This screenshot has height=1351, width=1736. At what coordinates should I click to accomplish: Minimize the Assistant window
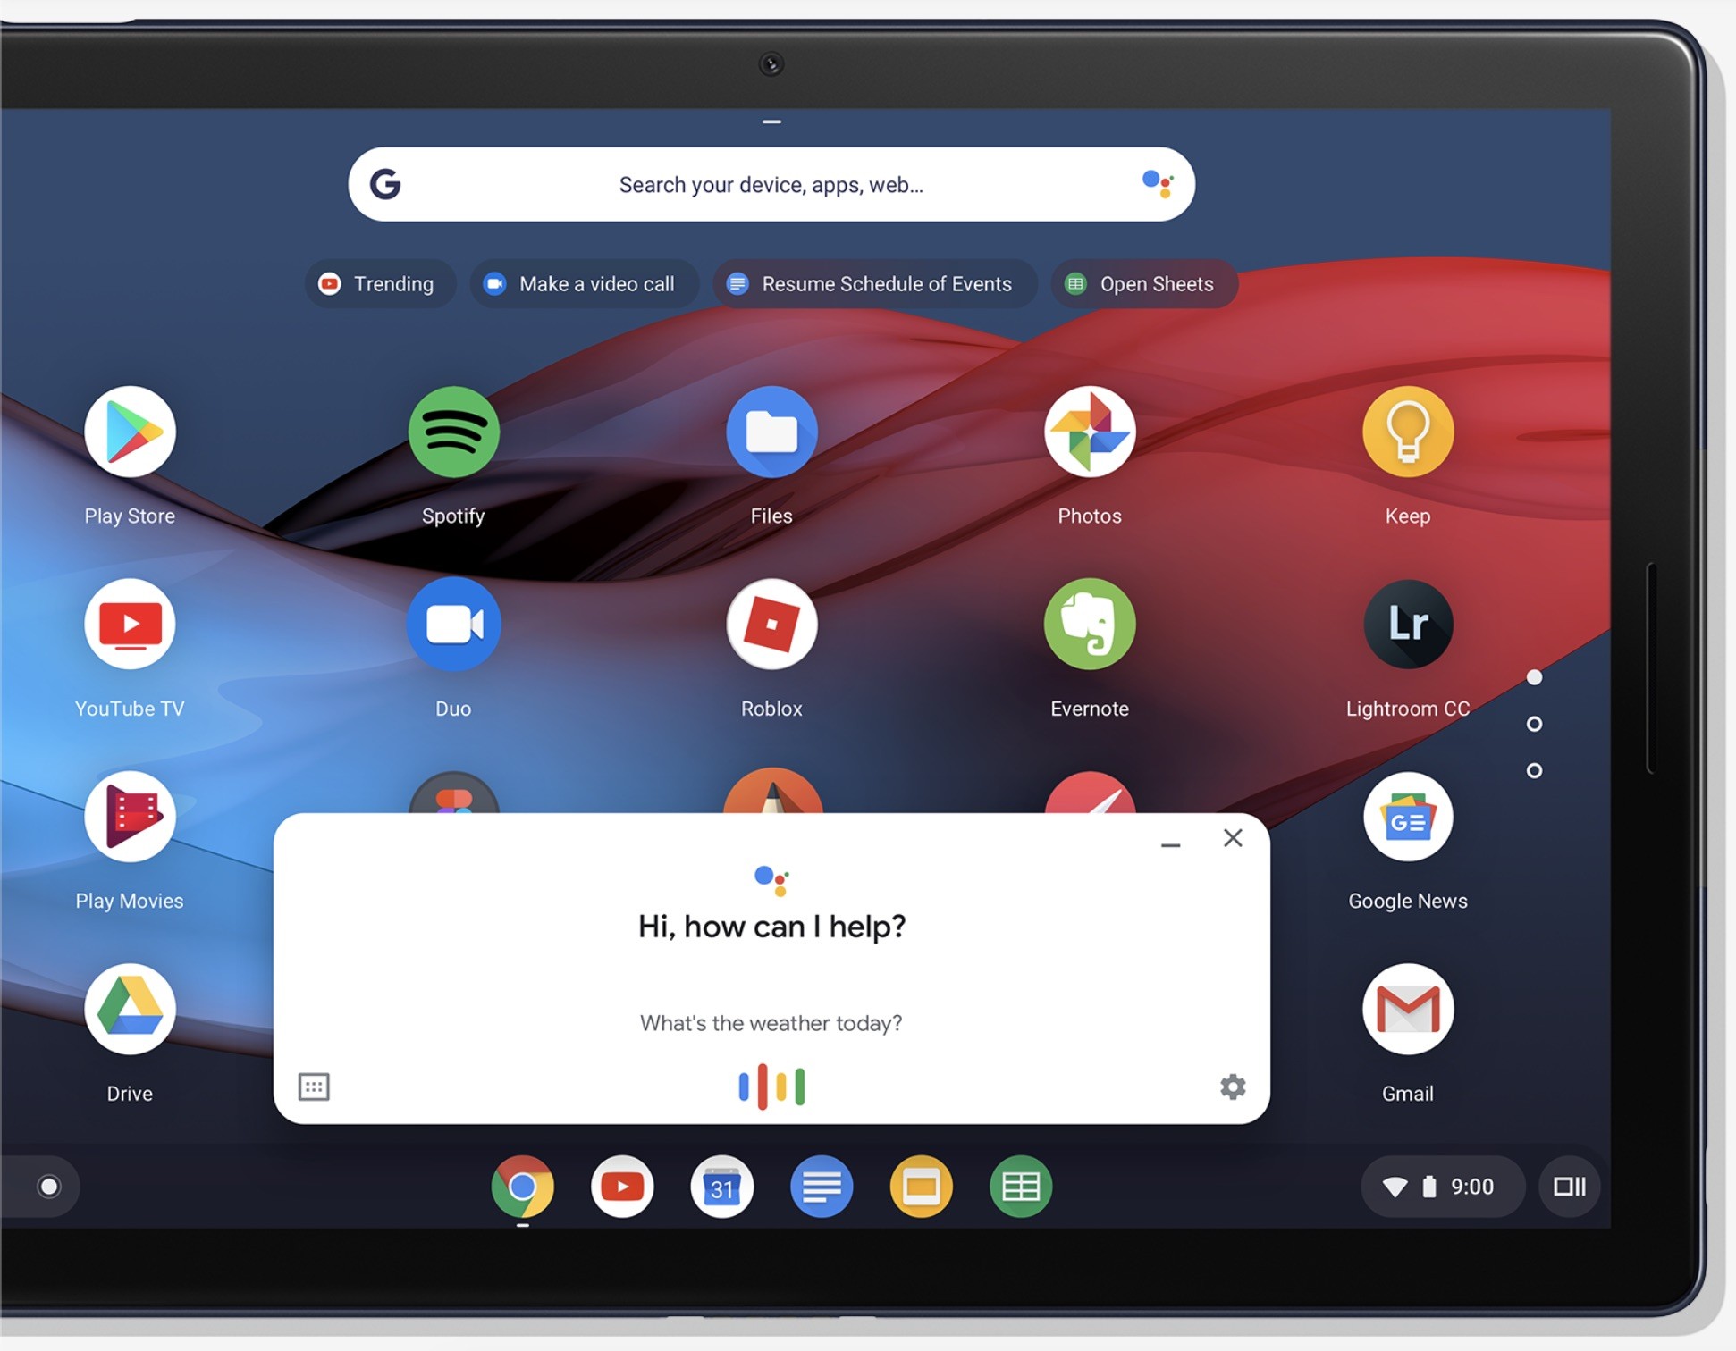coord(1169,838)
